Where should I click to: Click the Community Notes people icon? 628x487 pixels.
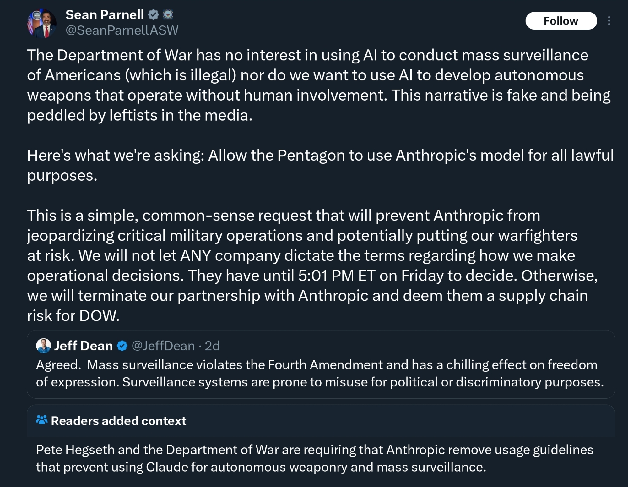pos(42,420)
